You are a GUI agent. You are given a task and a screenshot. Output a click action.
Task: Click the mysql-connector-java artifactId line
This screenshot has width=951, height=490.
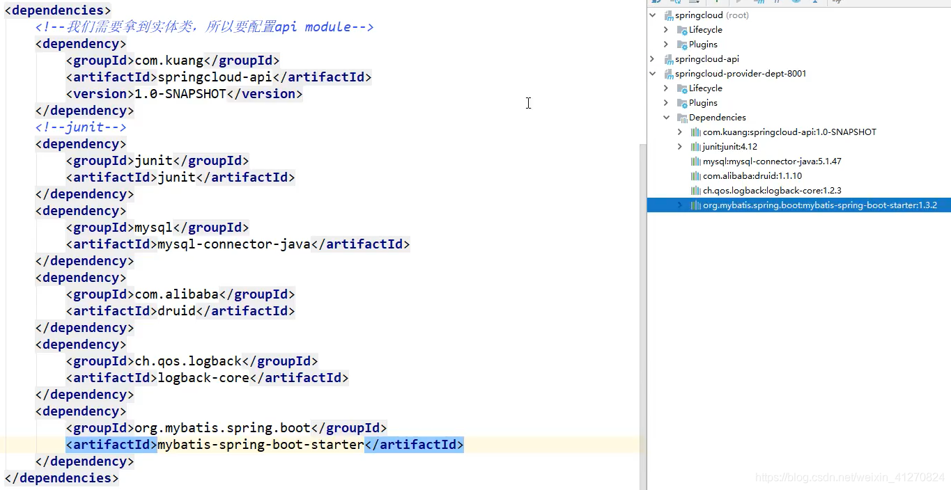238,244
